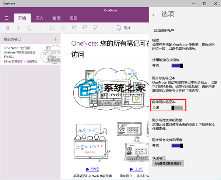This screenshot has width=221, height=180.
Task: Expand more font formatting options
Action: coord(40,28)
